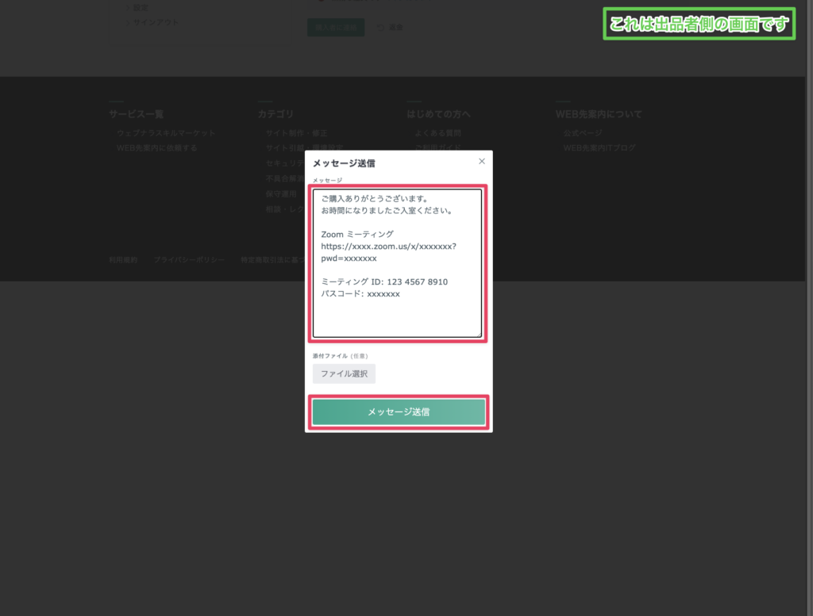This screenshot has width=813, height=616.
Task: Click the パスコード line in the message
Action: point(360,293)
